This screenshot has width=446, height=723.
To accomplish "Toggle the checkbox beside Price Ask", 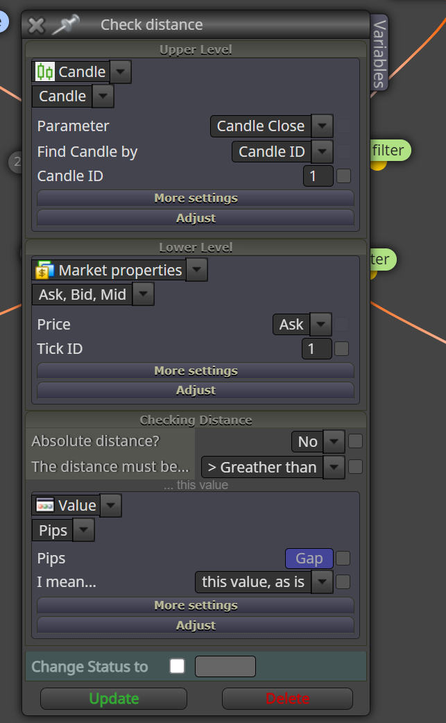I will (342, 324).
